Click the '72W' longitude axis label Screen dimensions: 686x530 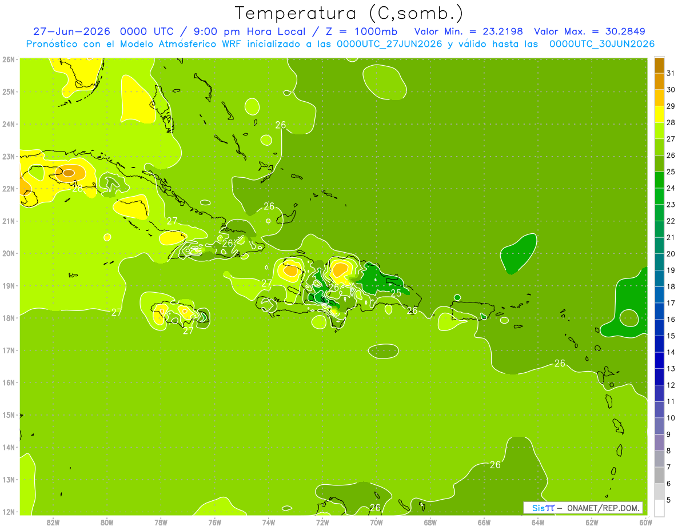(x=322, y=521)
